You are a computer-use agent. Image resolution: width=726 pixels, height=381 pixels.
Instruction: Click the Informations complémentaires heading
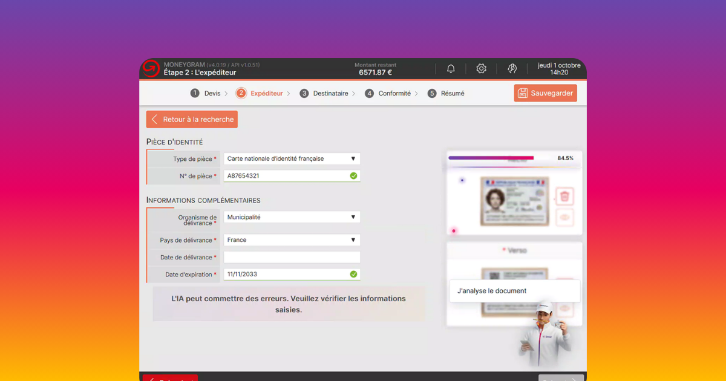coord(203,200)
